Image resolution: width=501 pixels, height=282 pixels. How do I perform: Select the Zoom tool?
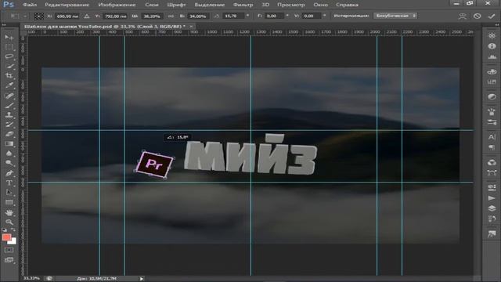coord(9,222)
